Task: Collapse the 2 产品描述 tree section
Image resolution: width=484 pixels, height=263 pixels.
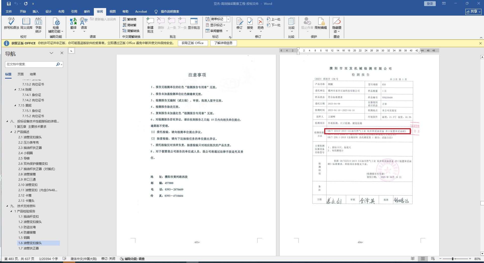Action: (x=11, y=132)
